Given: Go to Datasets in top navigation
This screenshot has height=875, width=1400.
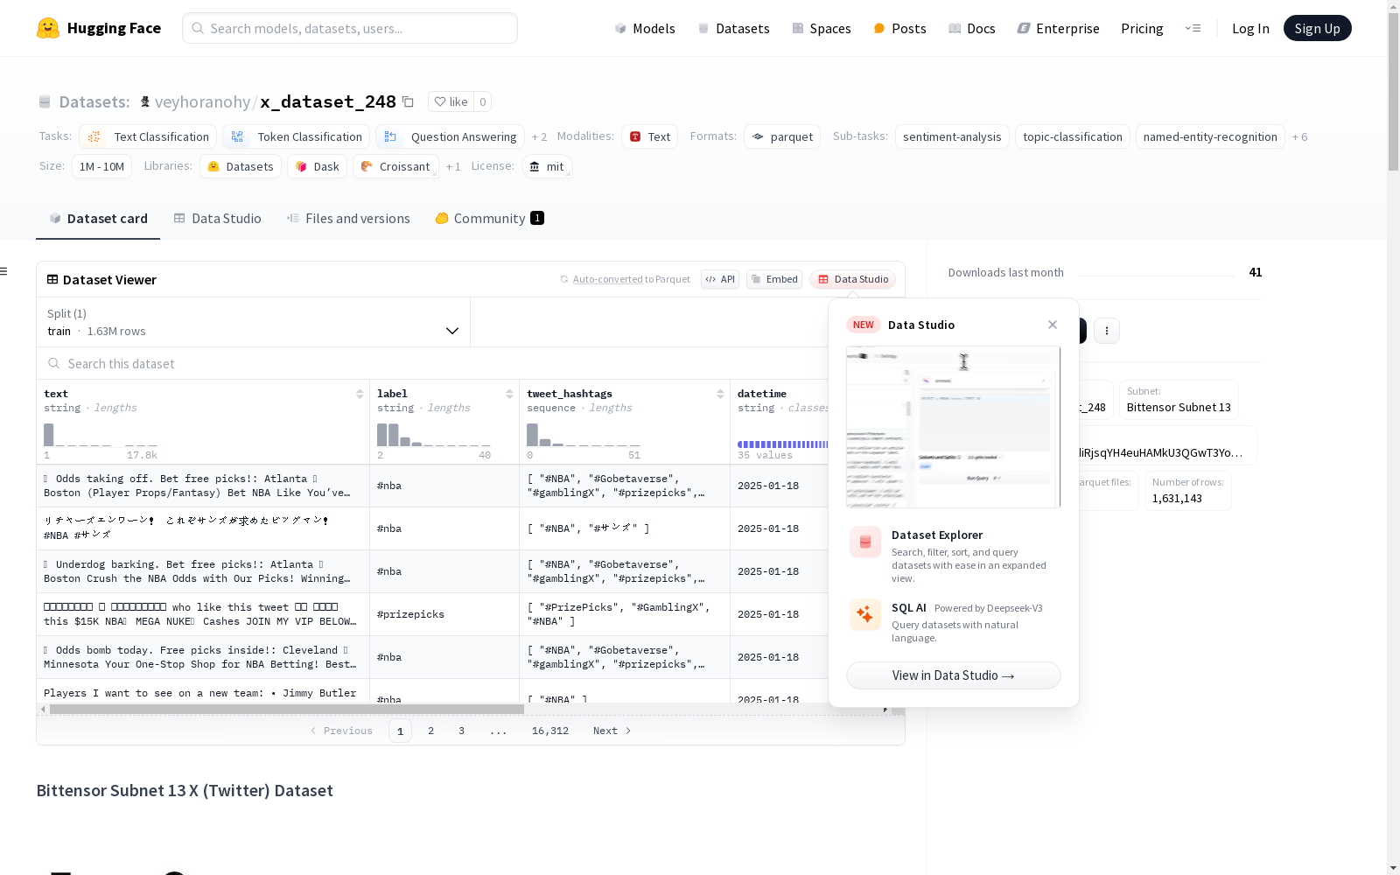Looking at the screenshot, I should pyautogui.click(x=733, y=28).
